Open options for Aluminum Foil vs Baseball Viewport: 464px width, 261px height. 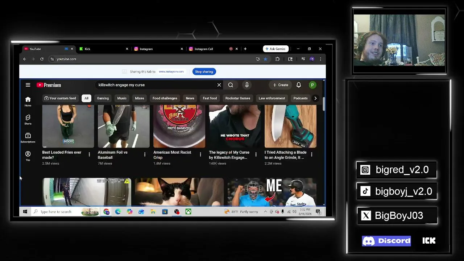point(145,154)
